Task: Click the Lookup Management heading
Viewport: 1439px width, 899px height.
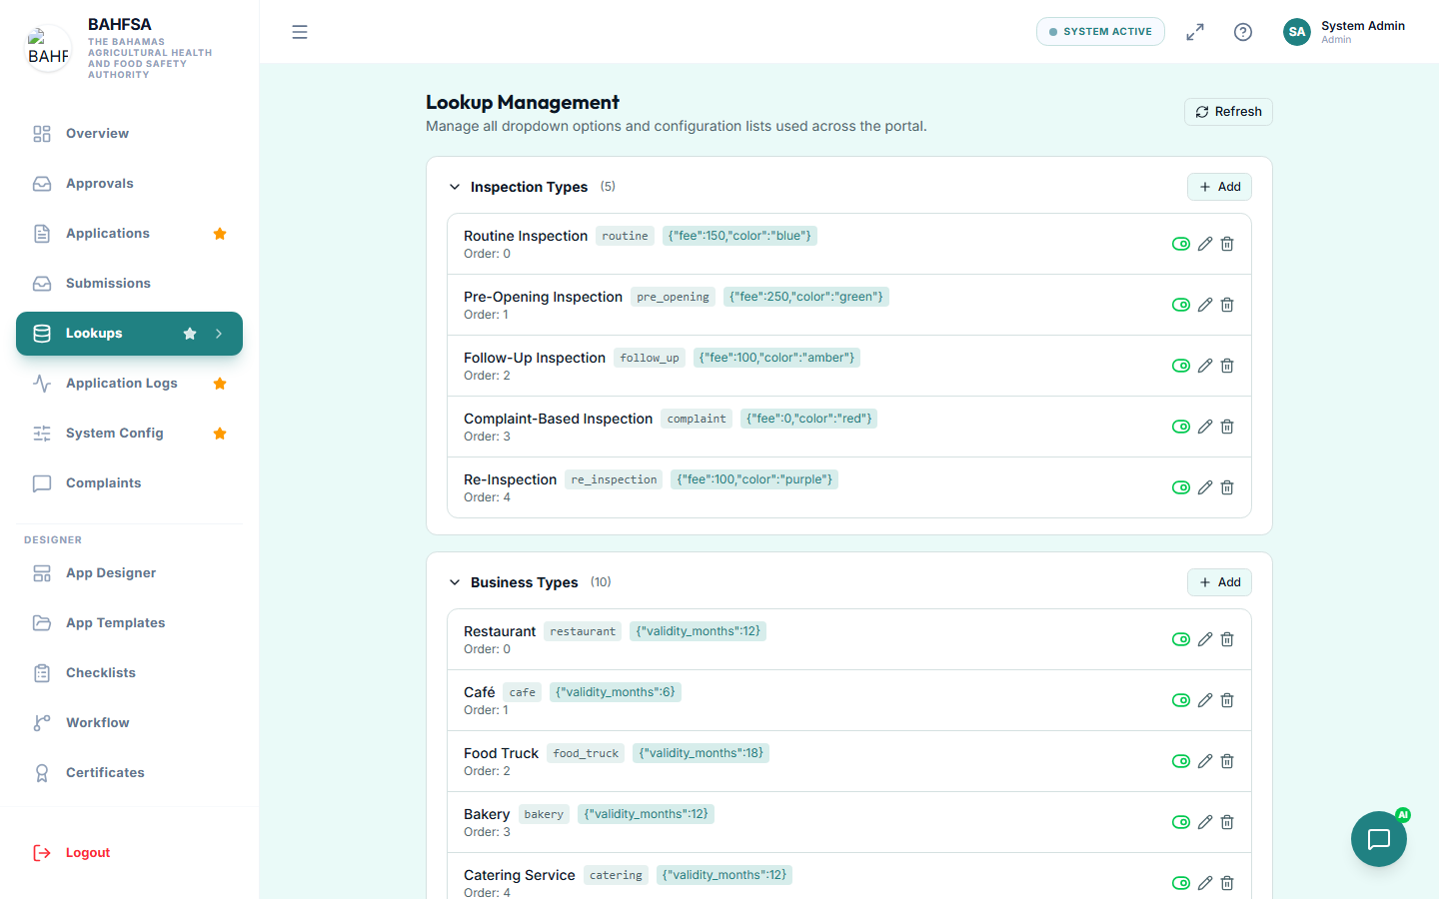Action: 523,102
